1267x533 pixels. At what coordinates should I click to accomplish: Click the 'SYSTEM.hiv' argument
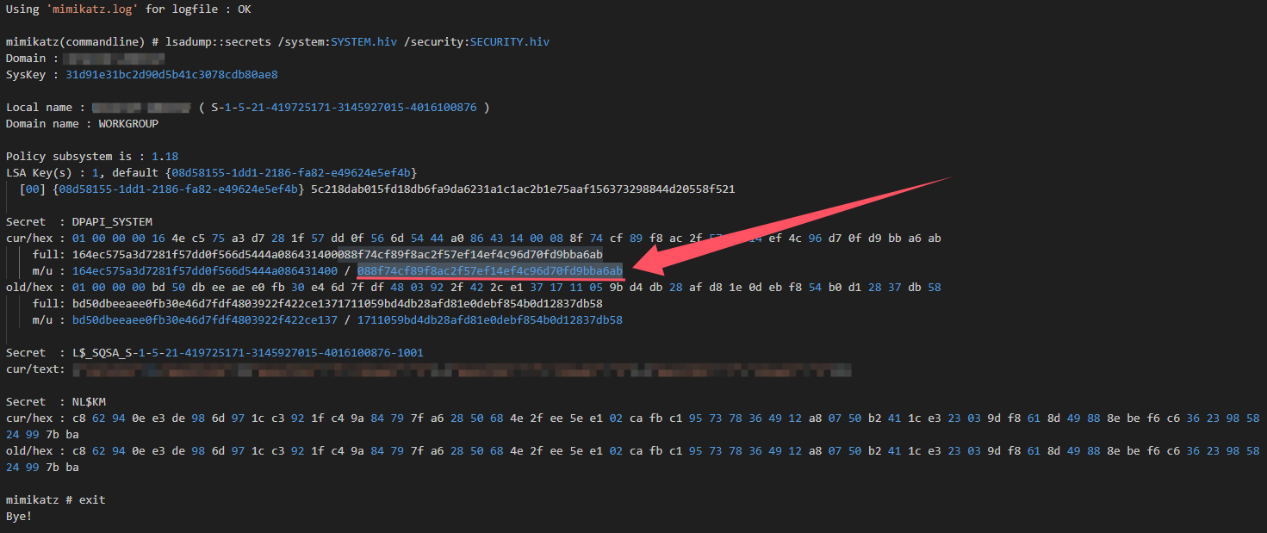(x=364, y=42)
